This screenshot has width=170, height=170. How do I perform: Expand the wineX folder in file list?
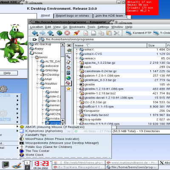tap(76, 49)
